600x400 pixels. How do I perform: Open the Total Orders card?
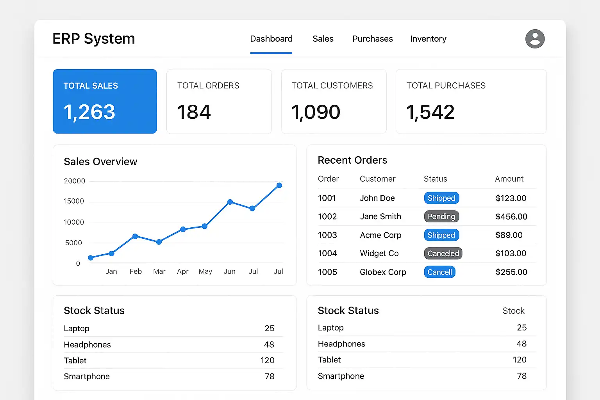219,101
